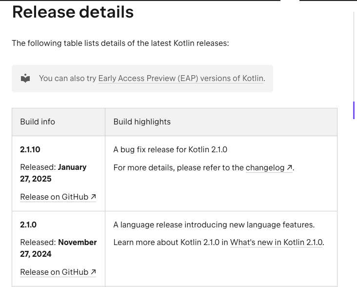The image size is (357, 287).
Task: Click the language release description text
Action: point(214,225)
